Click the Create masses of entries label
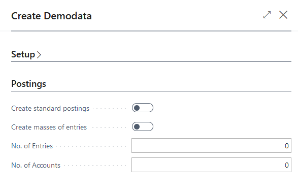The height and width of the screenshot is (193, 298). point(49,127)
